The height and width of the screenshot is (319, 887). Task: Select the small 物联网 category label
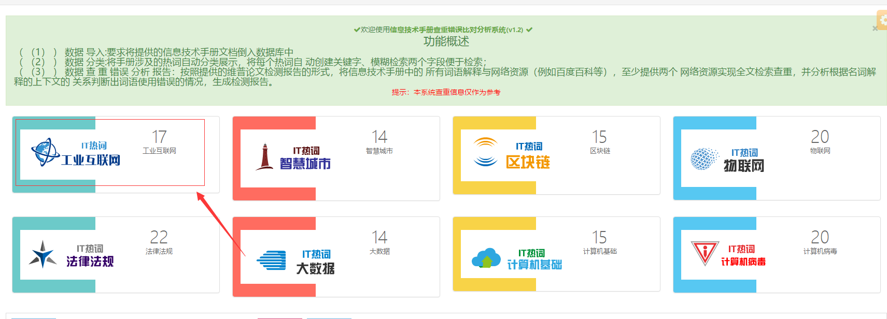[x=820, y=151]
